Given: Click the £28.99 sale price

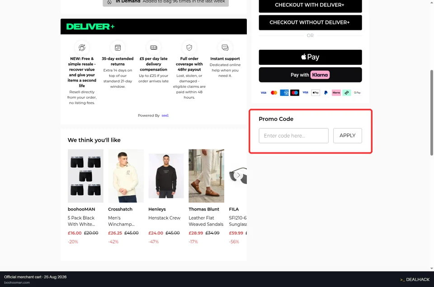Looking at the screenshot, I should point(196,233).
